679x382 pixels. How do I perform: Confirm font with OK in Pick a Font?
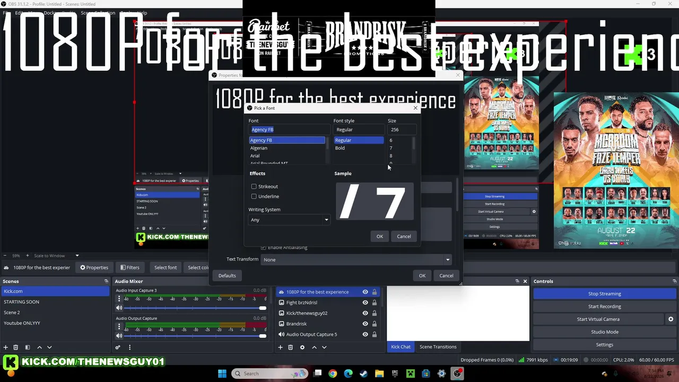point(380,236)
